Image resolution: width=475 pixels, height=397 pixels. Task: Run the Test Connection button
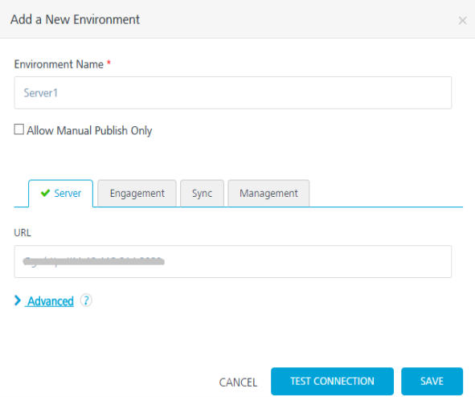(x=332, y=381)
